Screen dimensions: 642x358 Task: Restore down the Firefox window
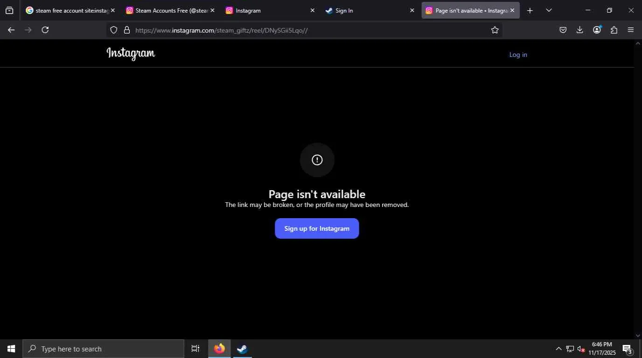click(x=609, y=10)
